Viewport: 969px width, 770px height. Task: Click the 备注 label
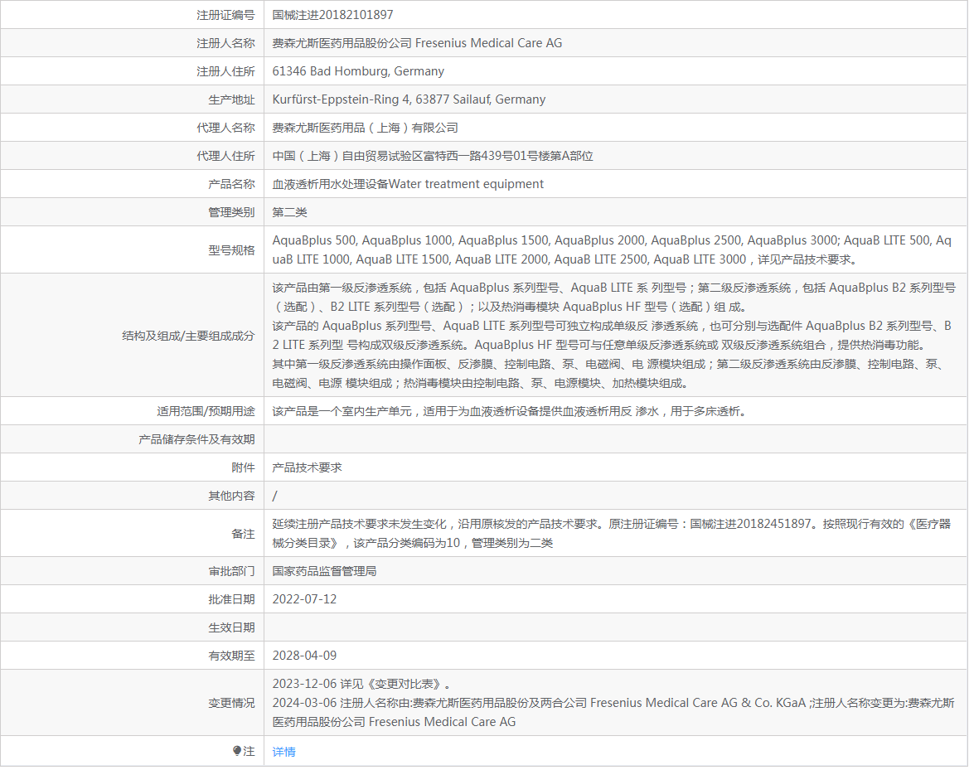(243, 534)
